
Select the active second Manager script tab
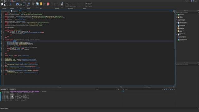[x=22, y=11]
